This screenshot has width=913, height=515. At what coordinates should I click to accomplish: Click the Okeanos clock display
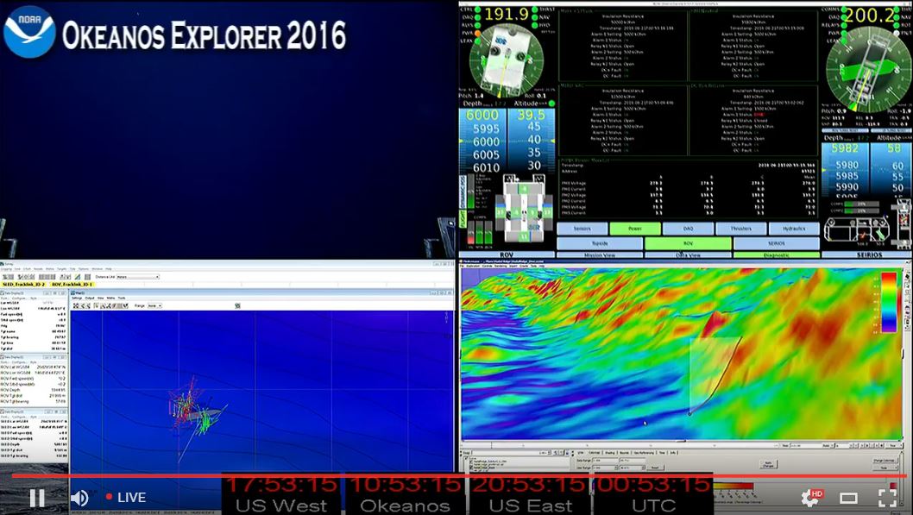tap(406, 494)
